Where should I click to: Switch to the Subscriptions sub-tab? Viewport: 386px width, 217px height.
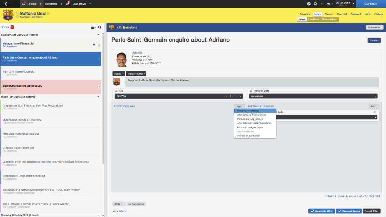pos(329,19)
